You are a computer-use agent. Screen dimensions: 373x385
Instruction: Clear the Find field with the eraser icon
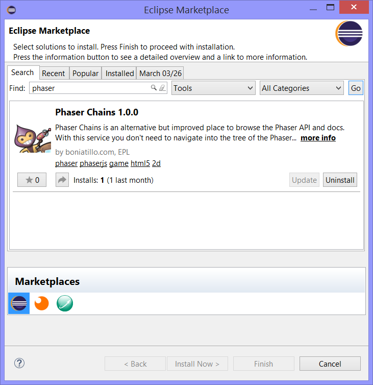pos(162,88)
